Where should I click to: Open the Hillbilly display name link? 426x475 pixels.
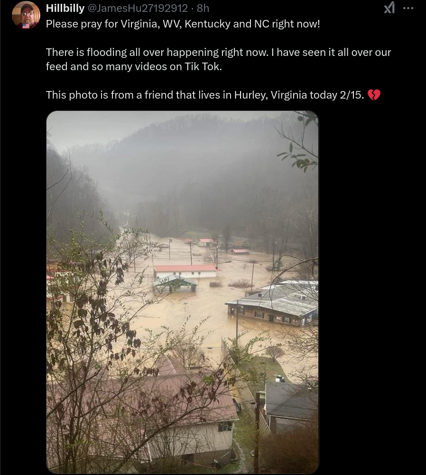tap(65, 8)
